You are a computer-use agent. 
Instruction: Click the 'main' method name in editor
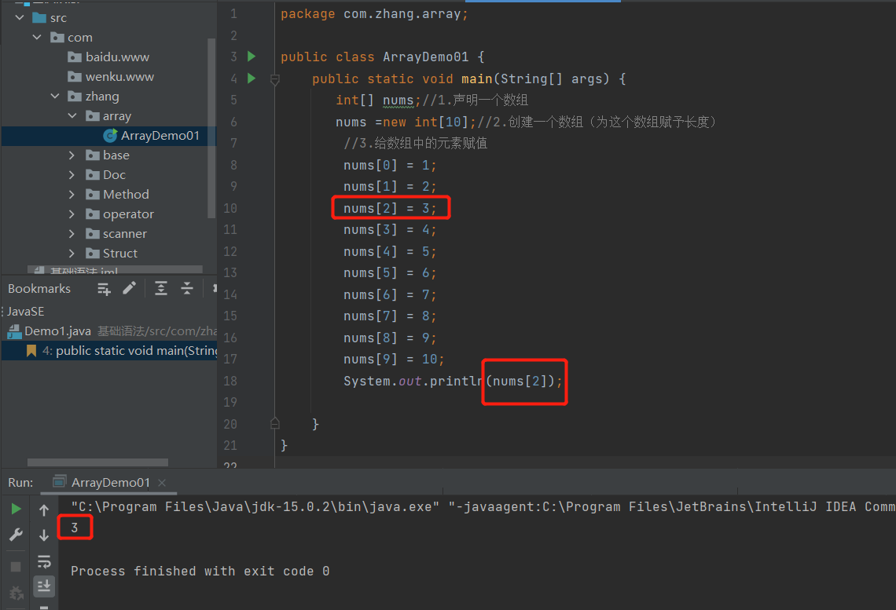pos(476,79)
